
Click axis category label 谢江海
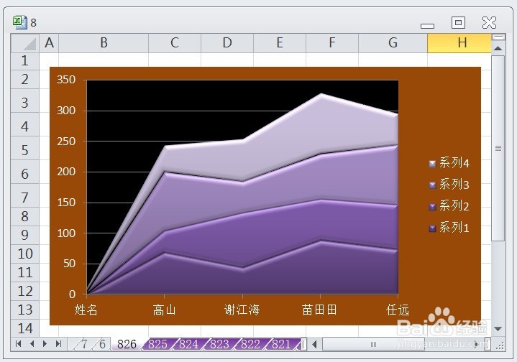click(x=242, y=310)
